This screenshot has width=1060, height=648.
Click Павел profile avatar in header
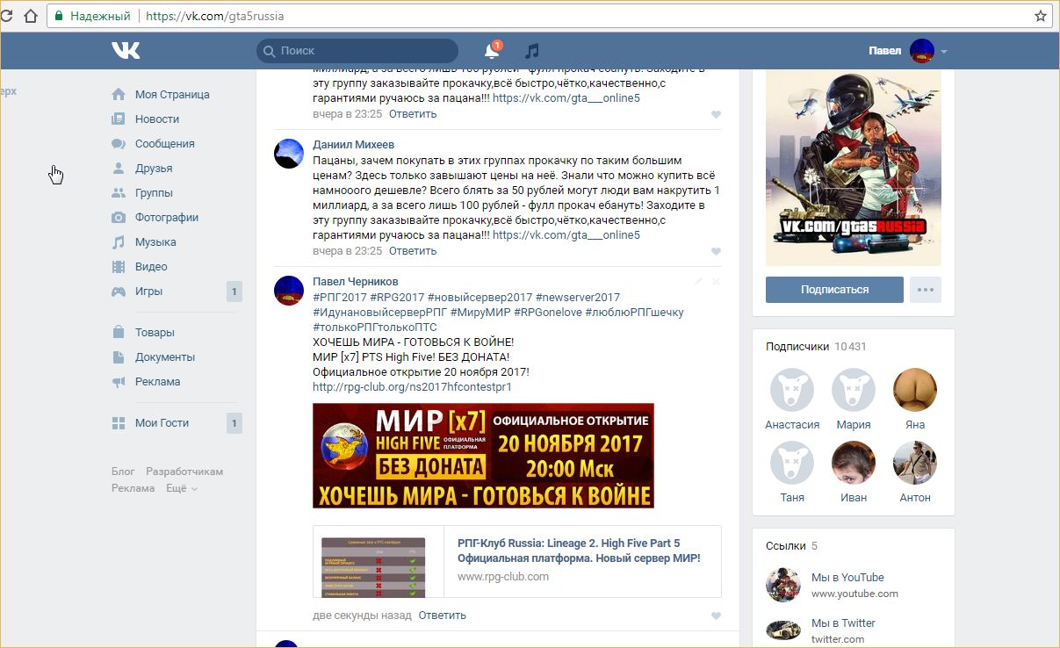(x=921, y=51)
